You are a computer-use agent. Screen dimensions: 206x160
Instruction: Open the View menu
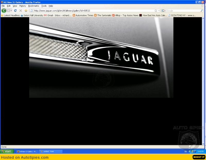(x=15, y=6)
